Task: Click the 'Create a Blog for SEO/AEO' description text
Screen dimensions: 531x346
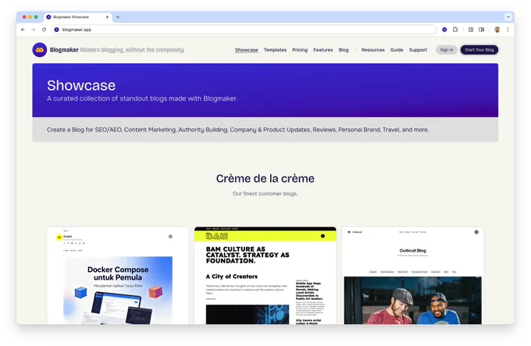Action: (x=237, y=130)
